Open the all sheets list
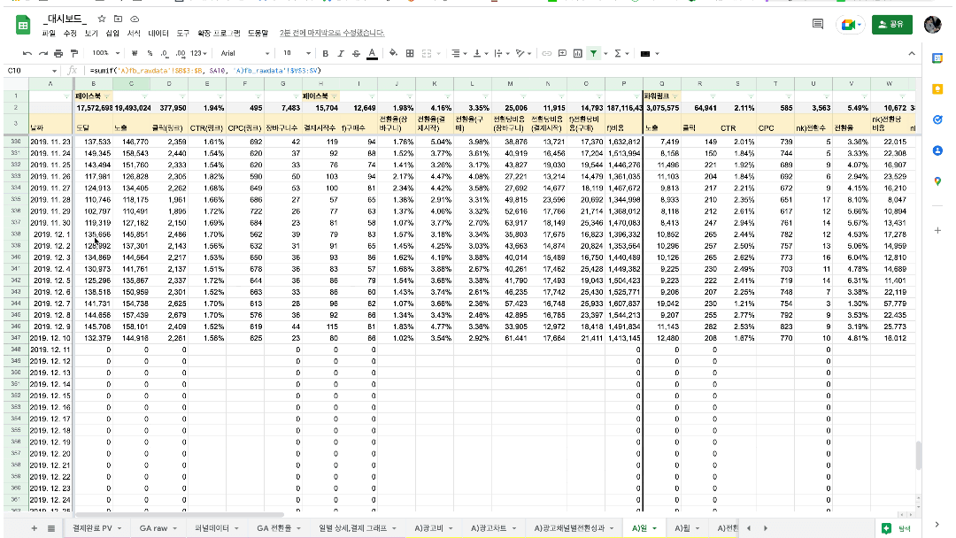The height and width of the screenshot is (538, 956). click(x=51, y=528)
